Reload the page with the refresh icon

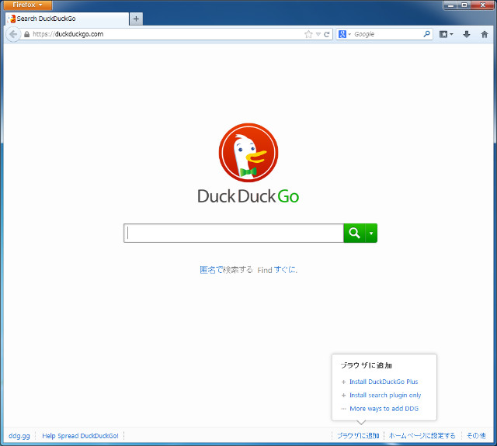point(327,34)
